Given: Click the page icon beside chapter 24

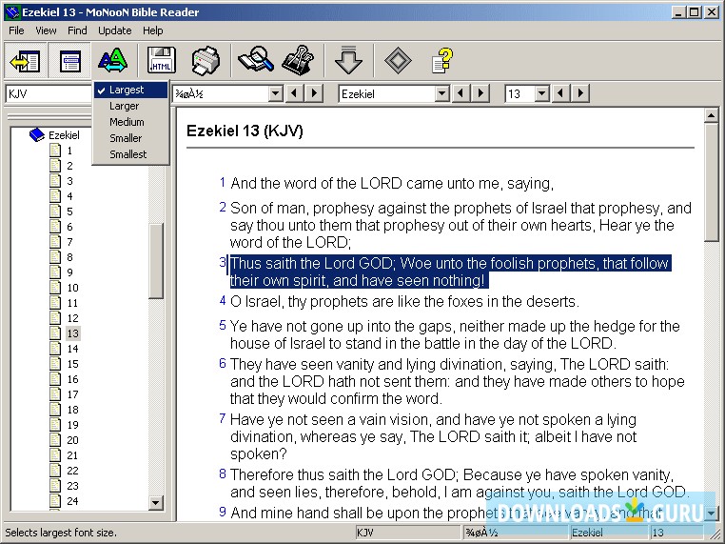Looking at the screenshot, I should 55,501.
